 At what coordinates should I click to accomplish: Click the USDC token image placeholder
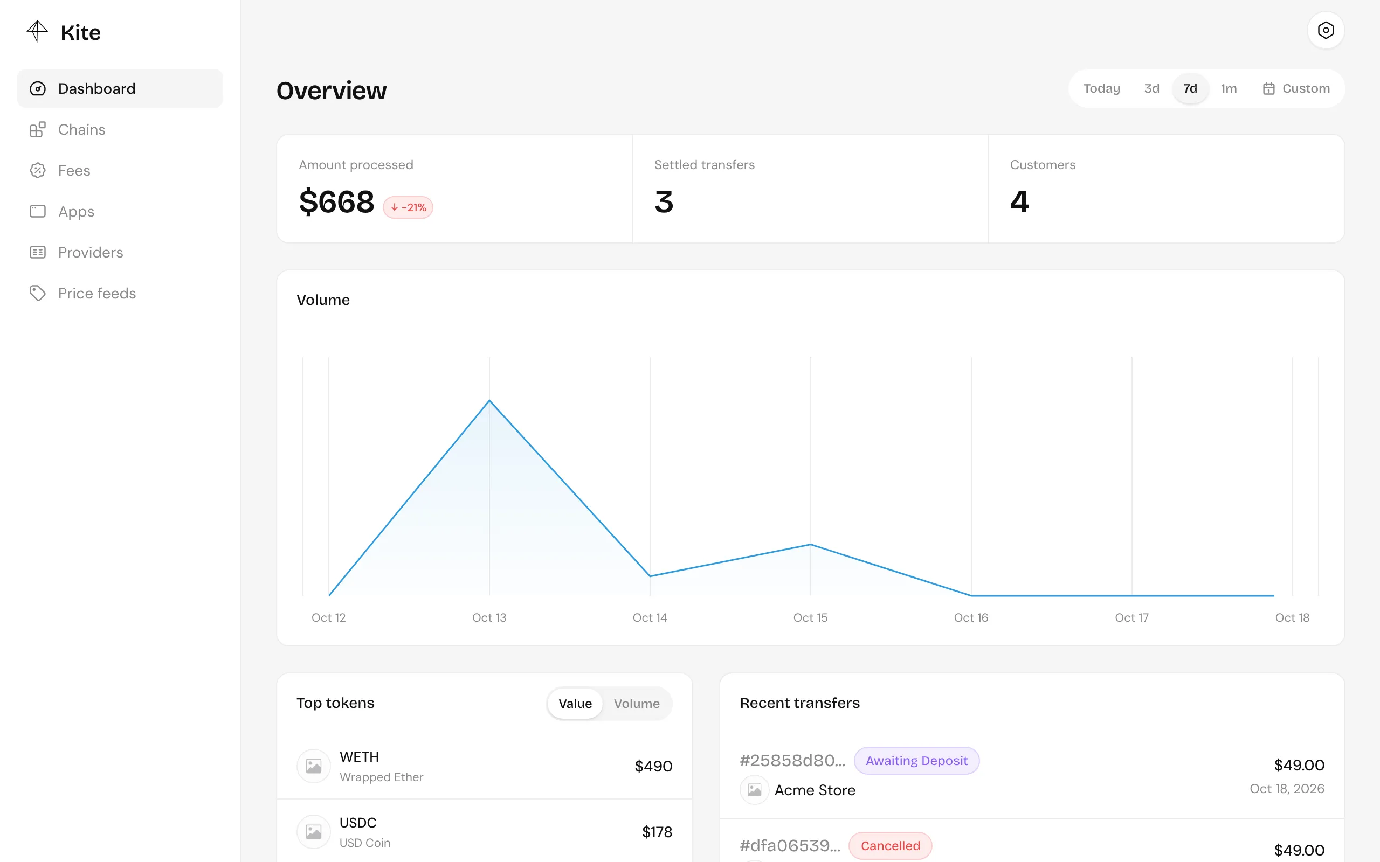[x=314, y=831]
